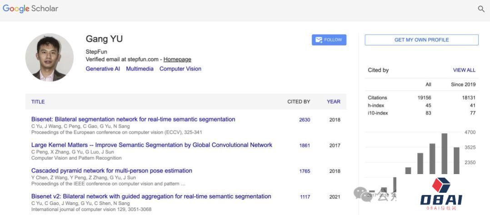Viewport: 490px width, 215px height.
Task: Select the Computer Vision interest tag
Action: [x=180, y=69]
